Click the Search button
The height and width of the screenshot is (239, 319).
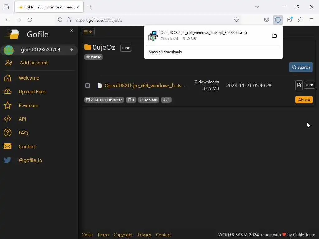301,67
